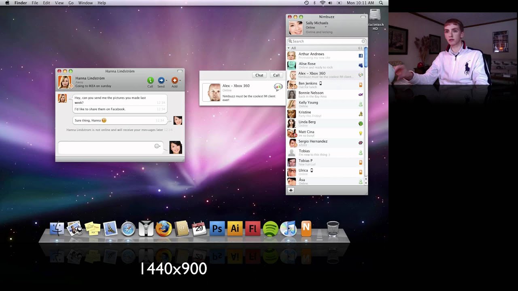Screen dimensions: 518x291
Task: Select contact Tobias P in list
Action: point(325,162)
